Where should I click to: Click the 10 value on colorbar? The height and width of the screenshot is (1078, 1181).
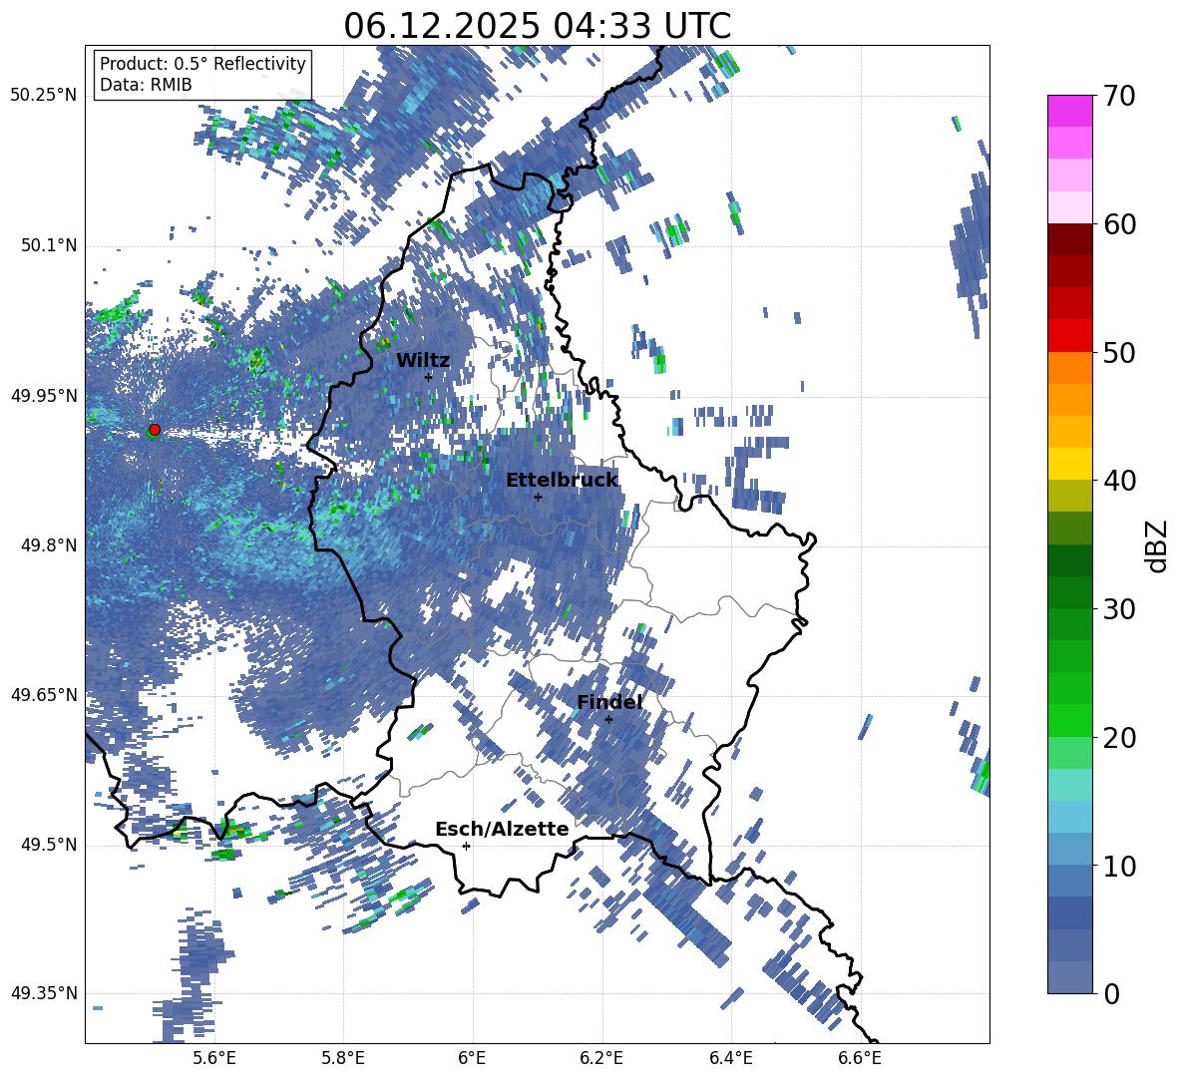pyautogui.click(x=1119, y=866)
